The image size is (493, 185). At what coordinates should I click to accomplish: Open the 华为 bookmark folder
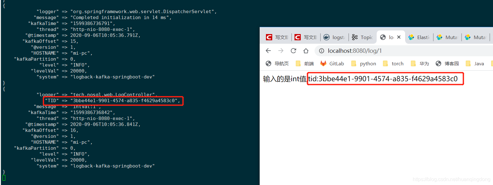420,63
